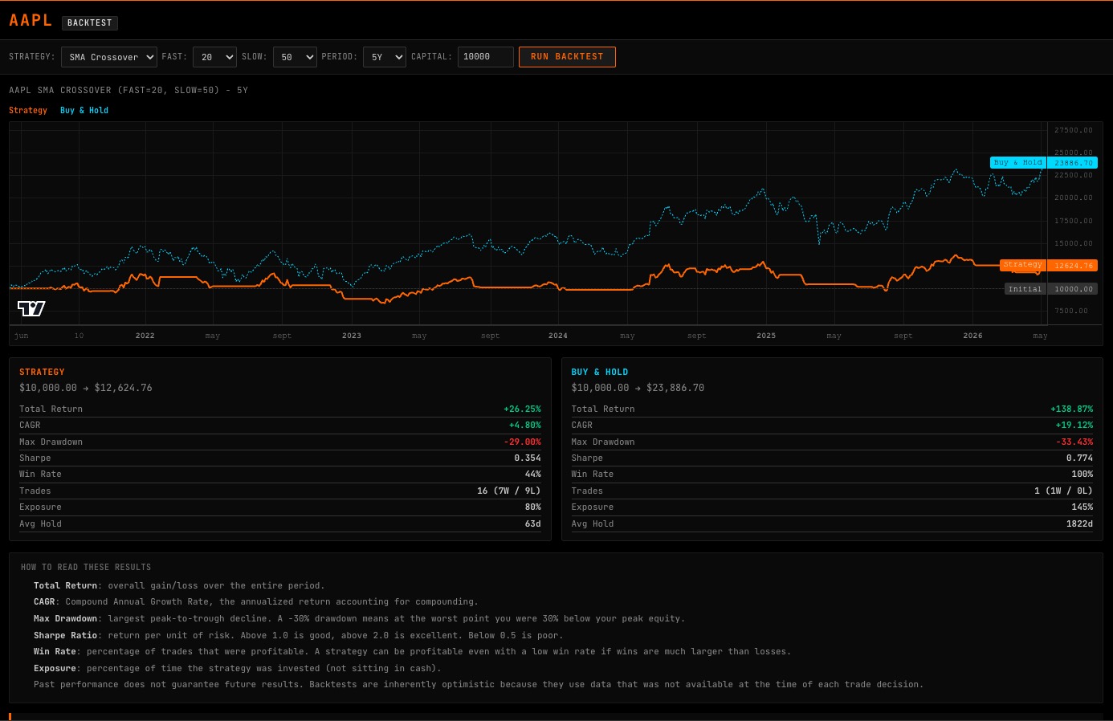Open the Strategy dropdown showing SMA Crossover
The image size is (1113, 721).
click(x=109, y=57)
